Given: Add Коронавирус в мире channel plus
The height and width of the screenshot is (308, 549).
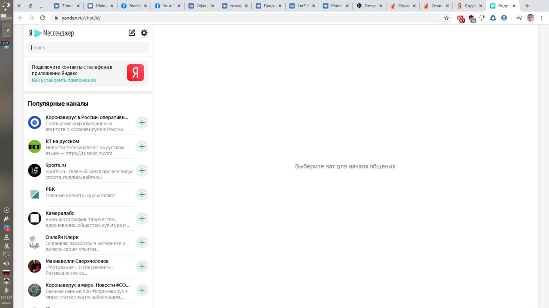Looking at the screenshot, I should (x=142, y=290).
